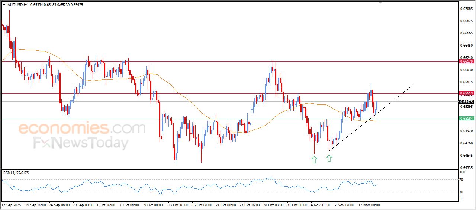The width and height of the screenshot is (476, 210).
Task: Click the 0.67085 price scale label
Action: coord(466,9)
